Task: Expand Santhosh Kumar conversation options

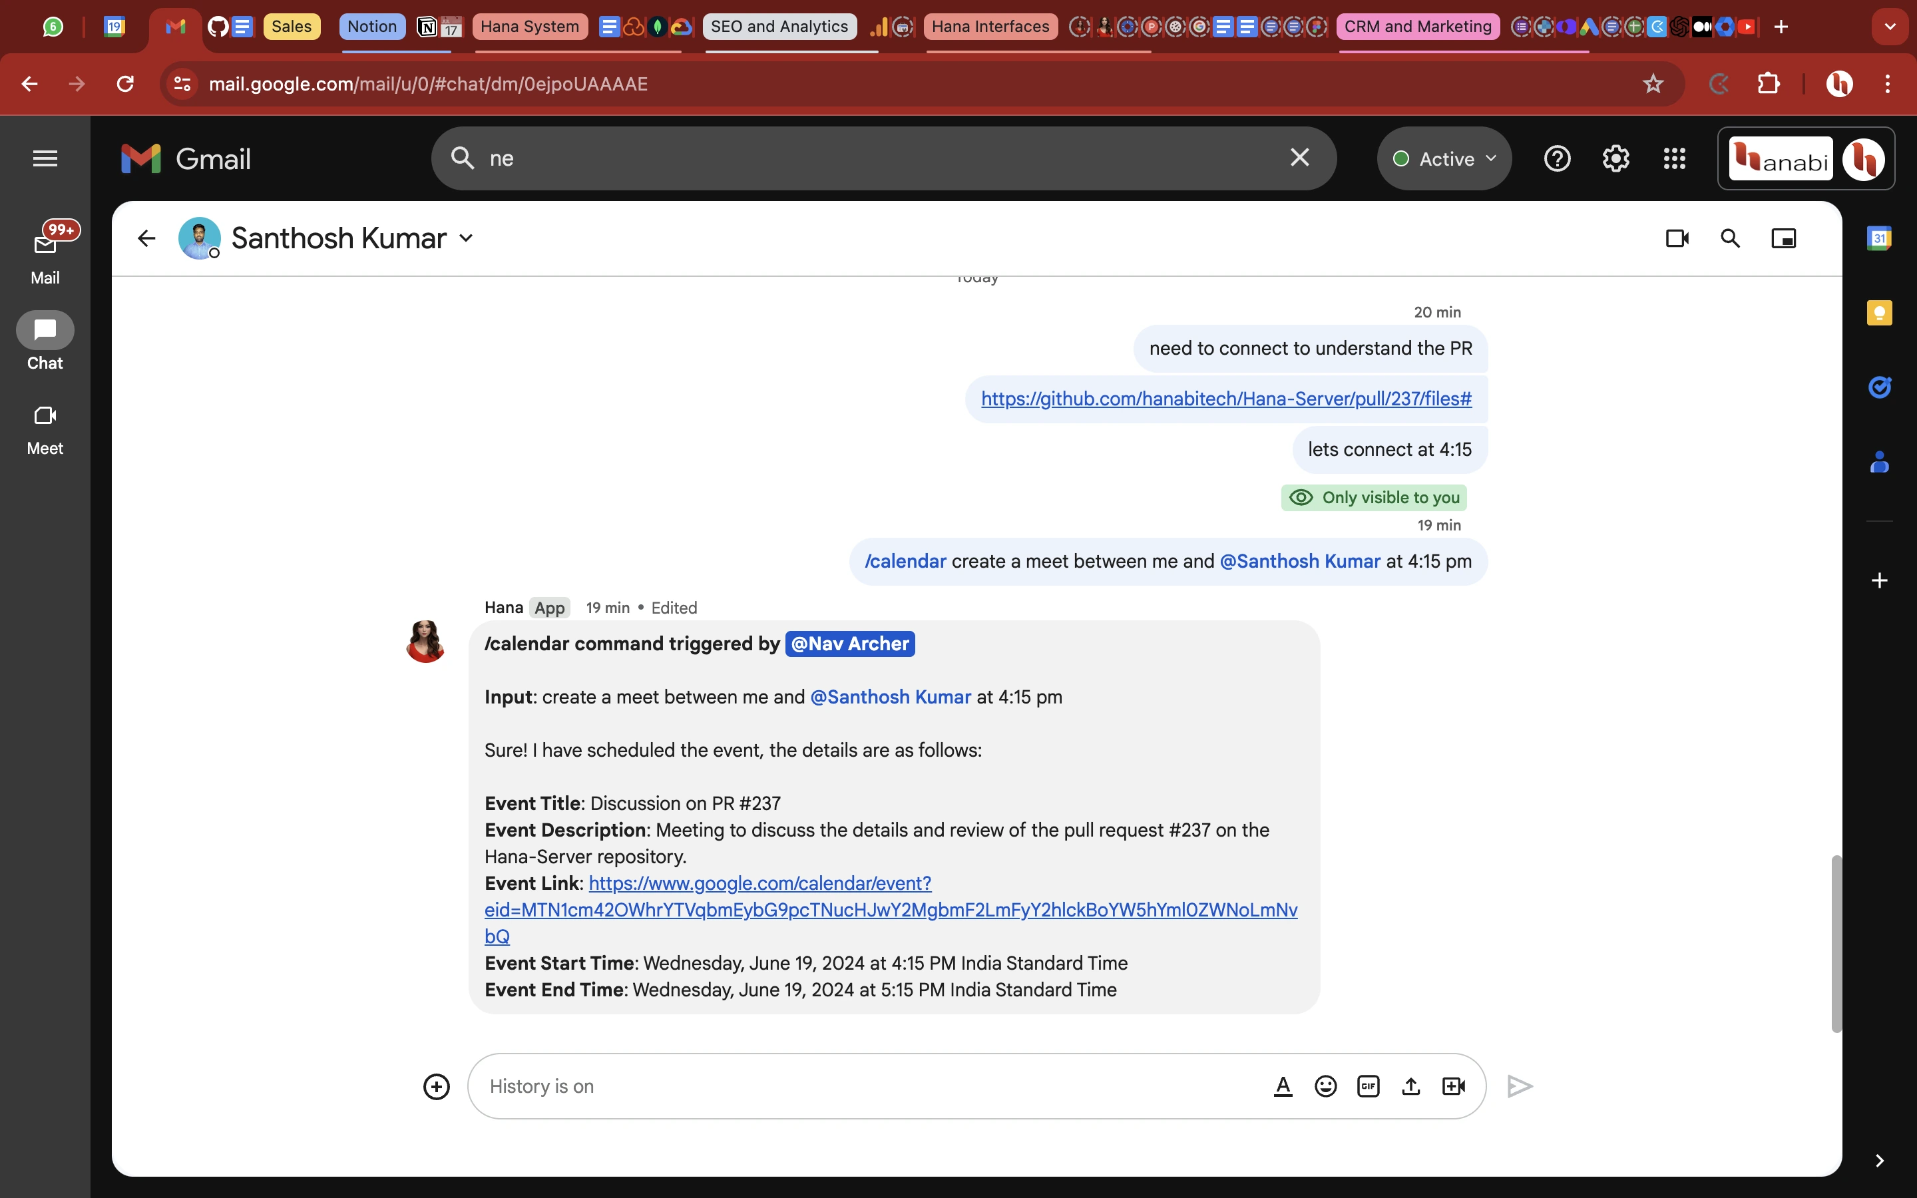Action: [467, 238]
